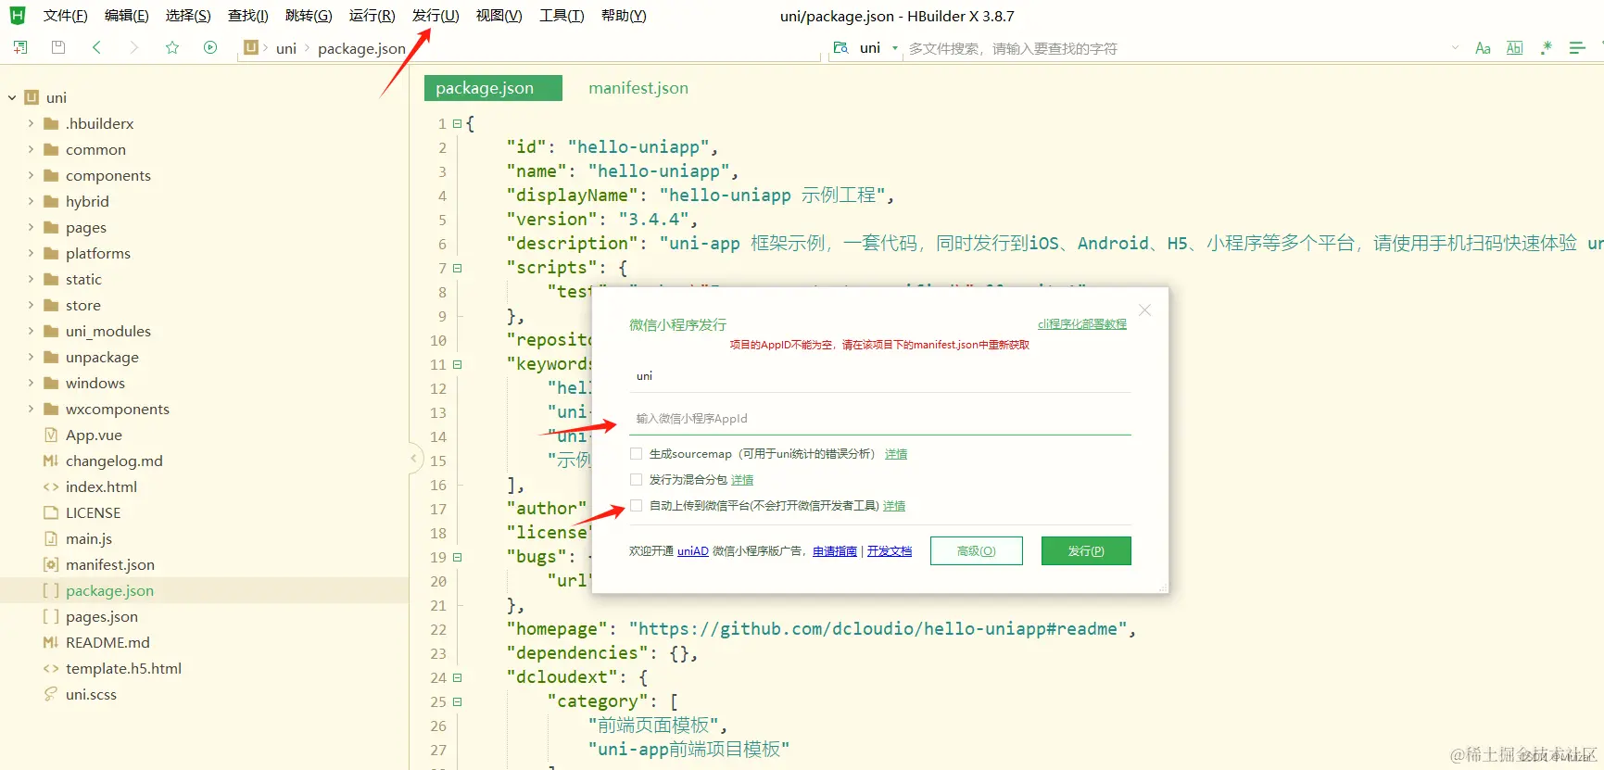The image size is (1604, 770).
Task: Click the folder search scope icon
Action: (x=840, y=47)
